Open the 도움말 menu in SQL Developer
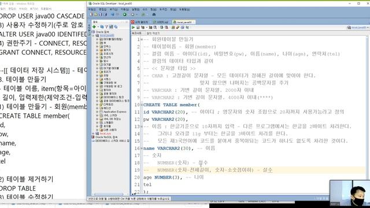370x208 pixels. 184,9
